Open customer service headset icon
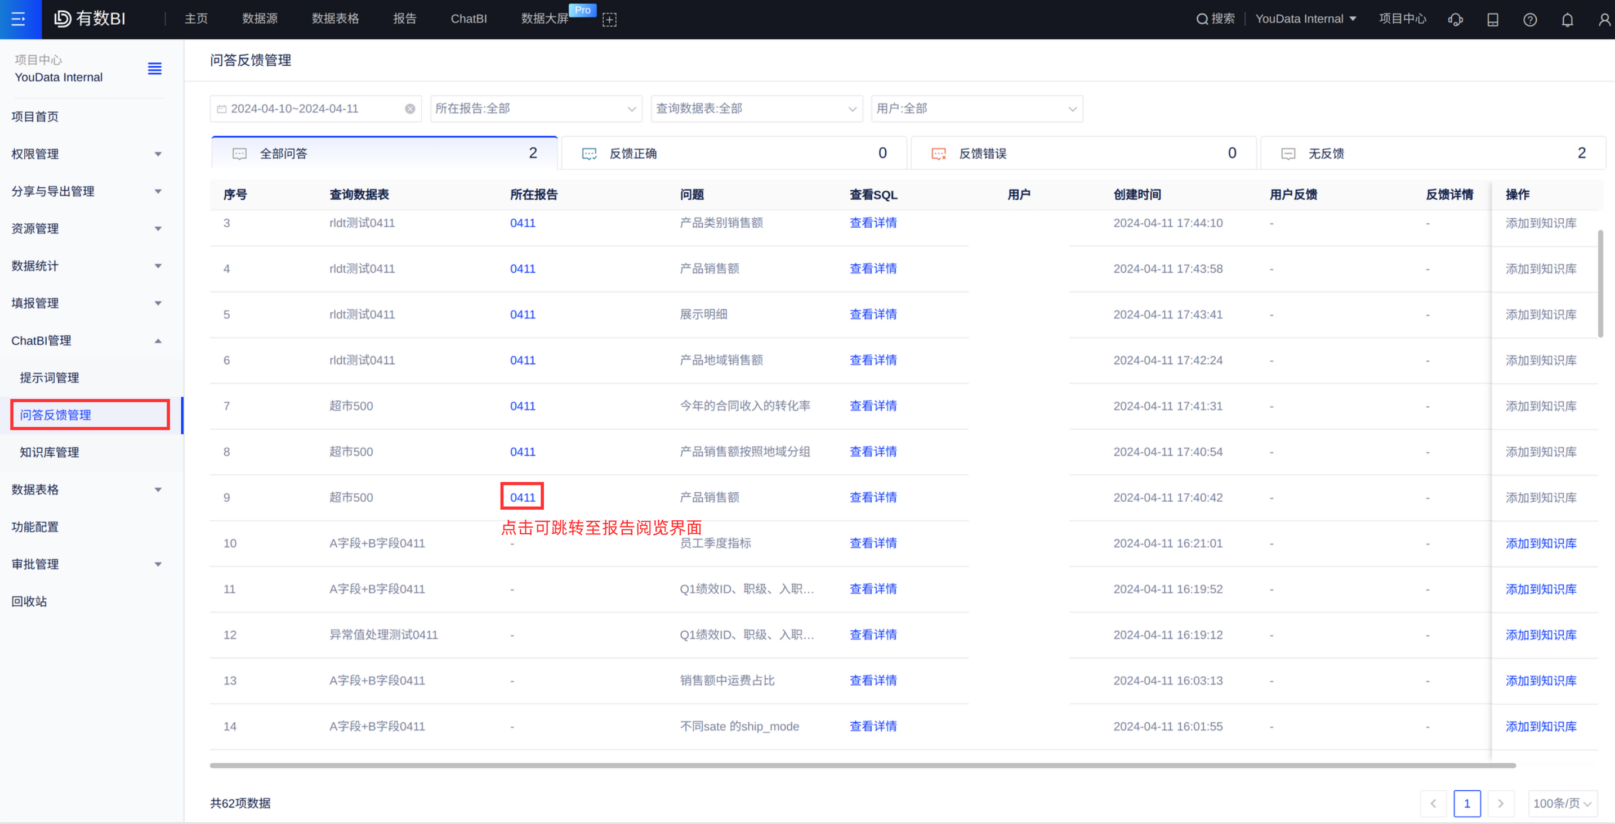1615x824 pixels. point(1455,20)
